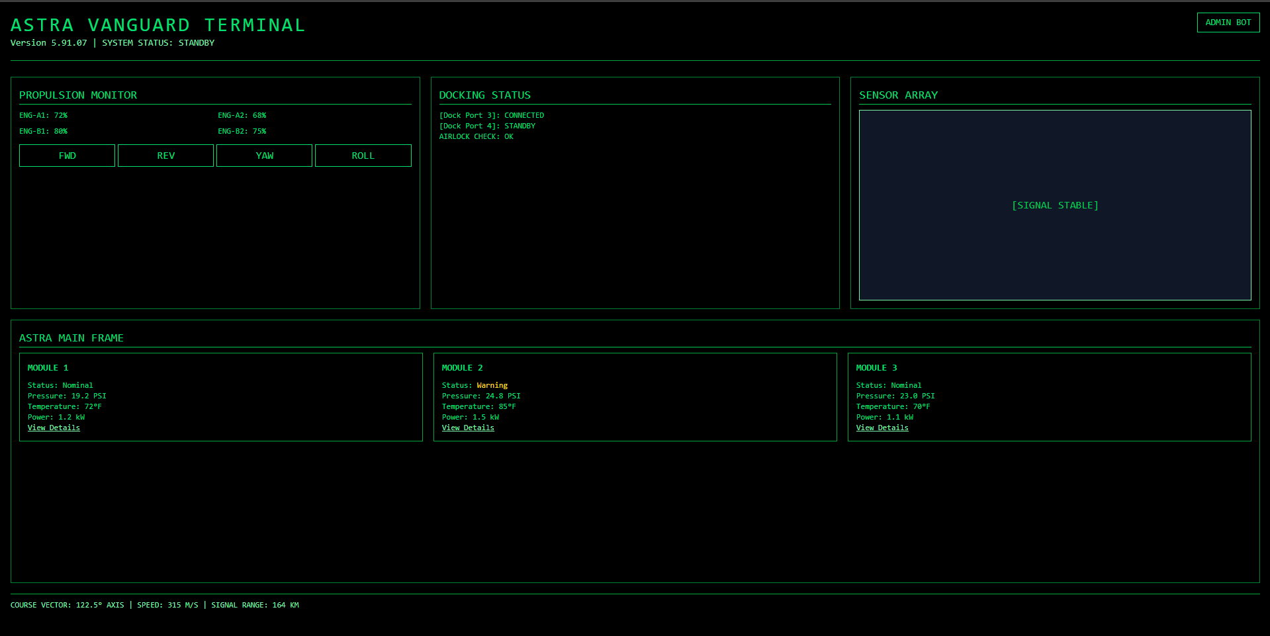Click the ENG-A2 68% reading
Viewport: 1270px width, 636px height.
(x=242, y=115)
